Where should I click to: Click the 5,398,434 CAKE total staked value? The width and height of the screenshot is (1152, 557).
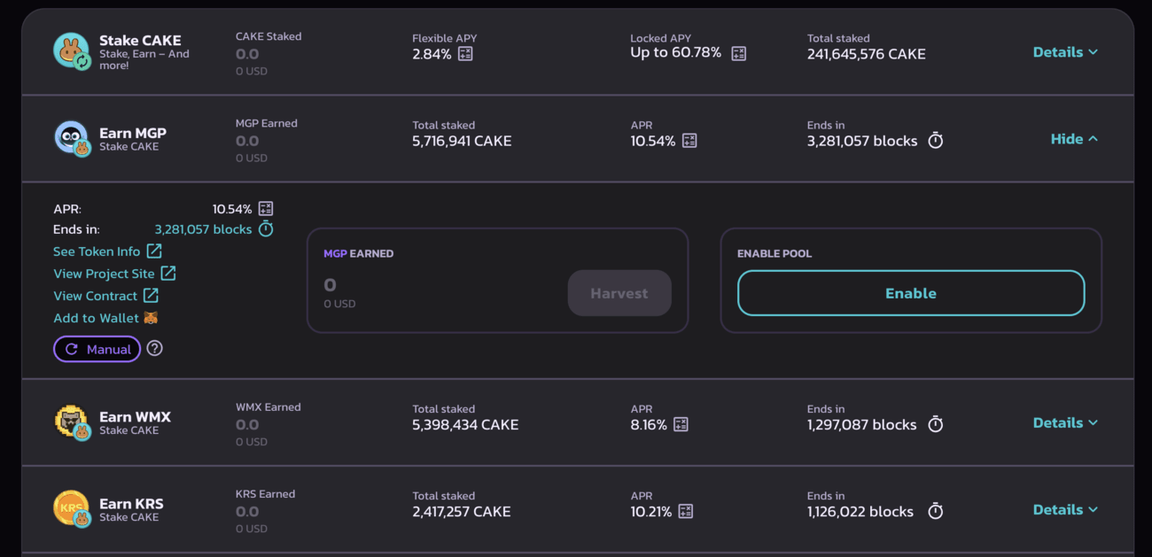pyautogui.click(x=465, y=424)
